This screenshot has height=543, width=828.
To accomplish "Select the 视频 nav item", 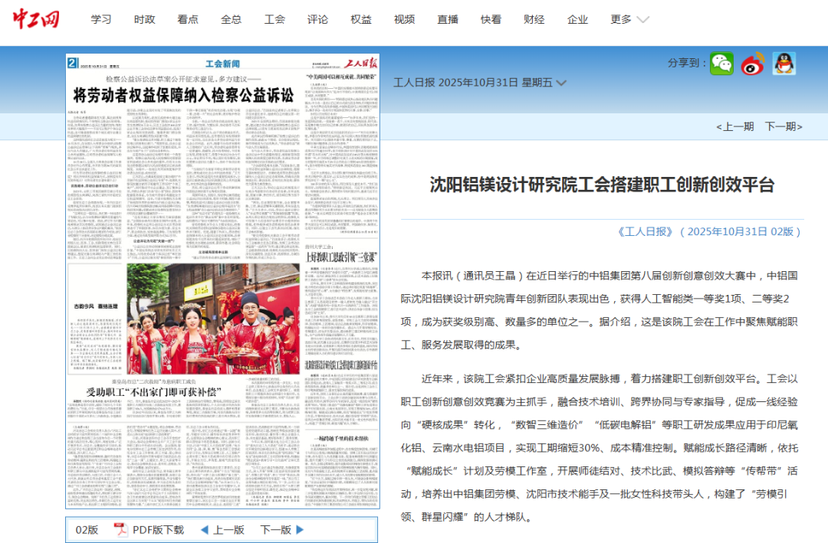I will [x=404, y=19].
